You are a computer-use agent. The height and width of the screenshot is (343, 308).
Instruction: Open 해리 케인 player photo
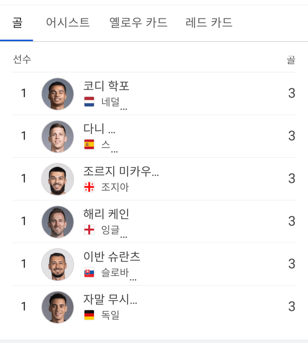pyautogui.click(x=58, y=221)
